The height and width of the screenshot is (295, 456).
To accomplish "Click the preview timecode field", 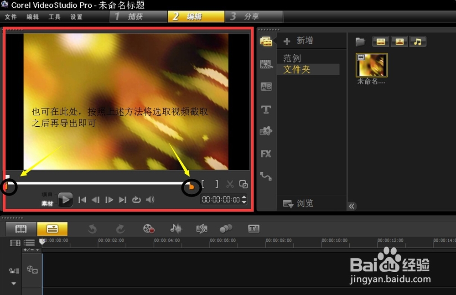I will [x=221, y=200].
